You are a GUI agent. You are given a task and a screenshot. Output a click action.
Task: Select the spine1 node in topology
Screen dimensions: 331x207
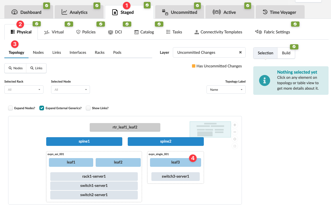pyautogui.click(x=84, y=142)
